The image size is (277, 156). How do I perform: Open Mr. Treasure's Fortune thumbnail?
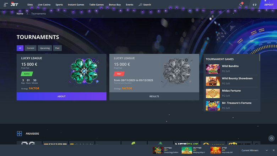(213, 106)
